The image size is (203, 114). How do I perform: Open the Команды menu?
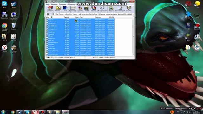tap(54, 4)
